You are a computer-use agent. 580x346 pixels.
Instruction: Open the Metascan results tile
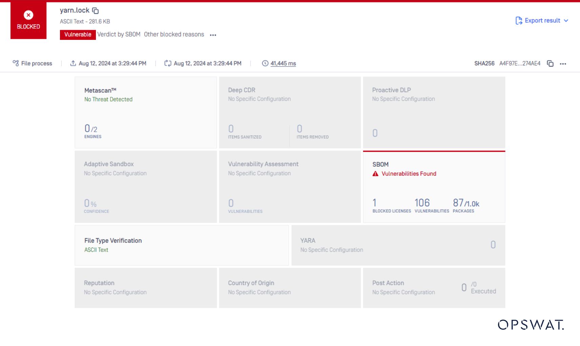pos(145,113)
